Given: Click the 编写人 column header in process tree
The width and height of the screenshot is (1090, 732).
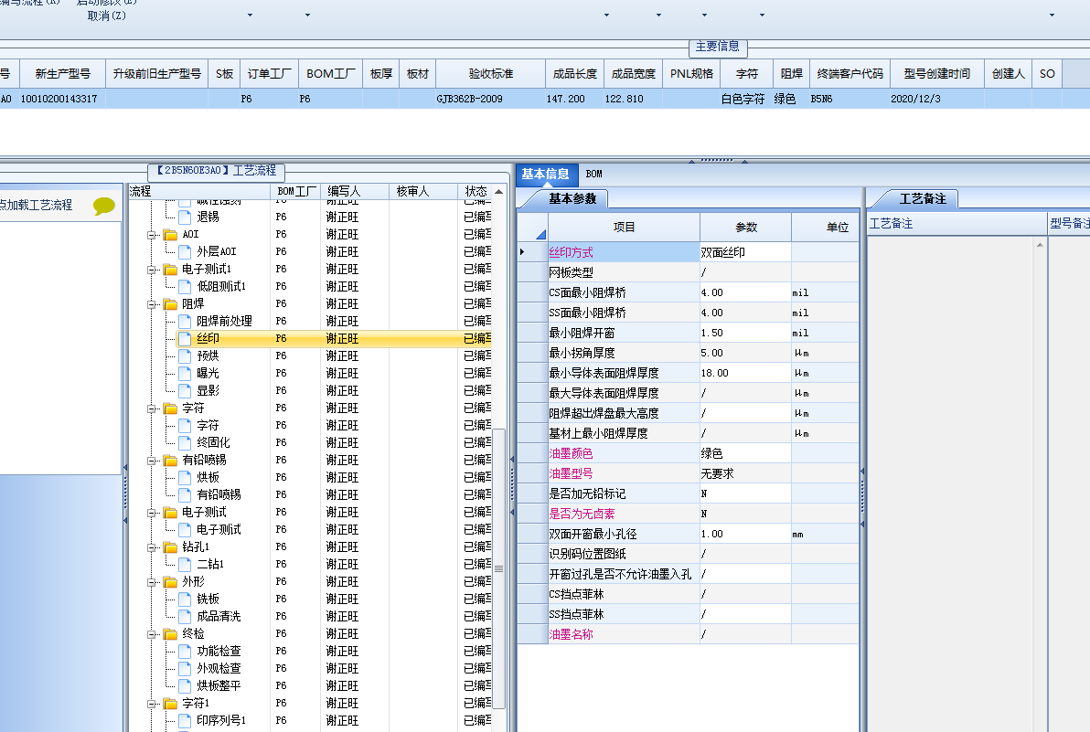Looking at the screenshot, I should click(355, 191).
